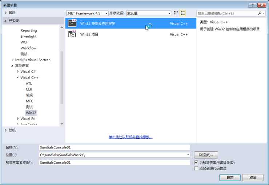Select Reporting in the template tree
This screenshot has height=185, width=269.
(29, 30)
